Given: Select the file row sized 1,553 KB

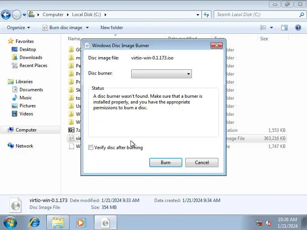Looking at the screenshot, I should [x=177, y=130].
